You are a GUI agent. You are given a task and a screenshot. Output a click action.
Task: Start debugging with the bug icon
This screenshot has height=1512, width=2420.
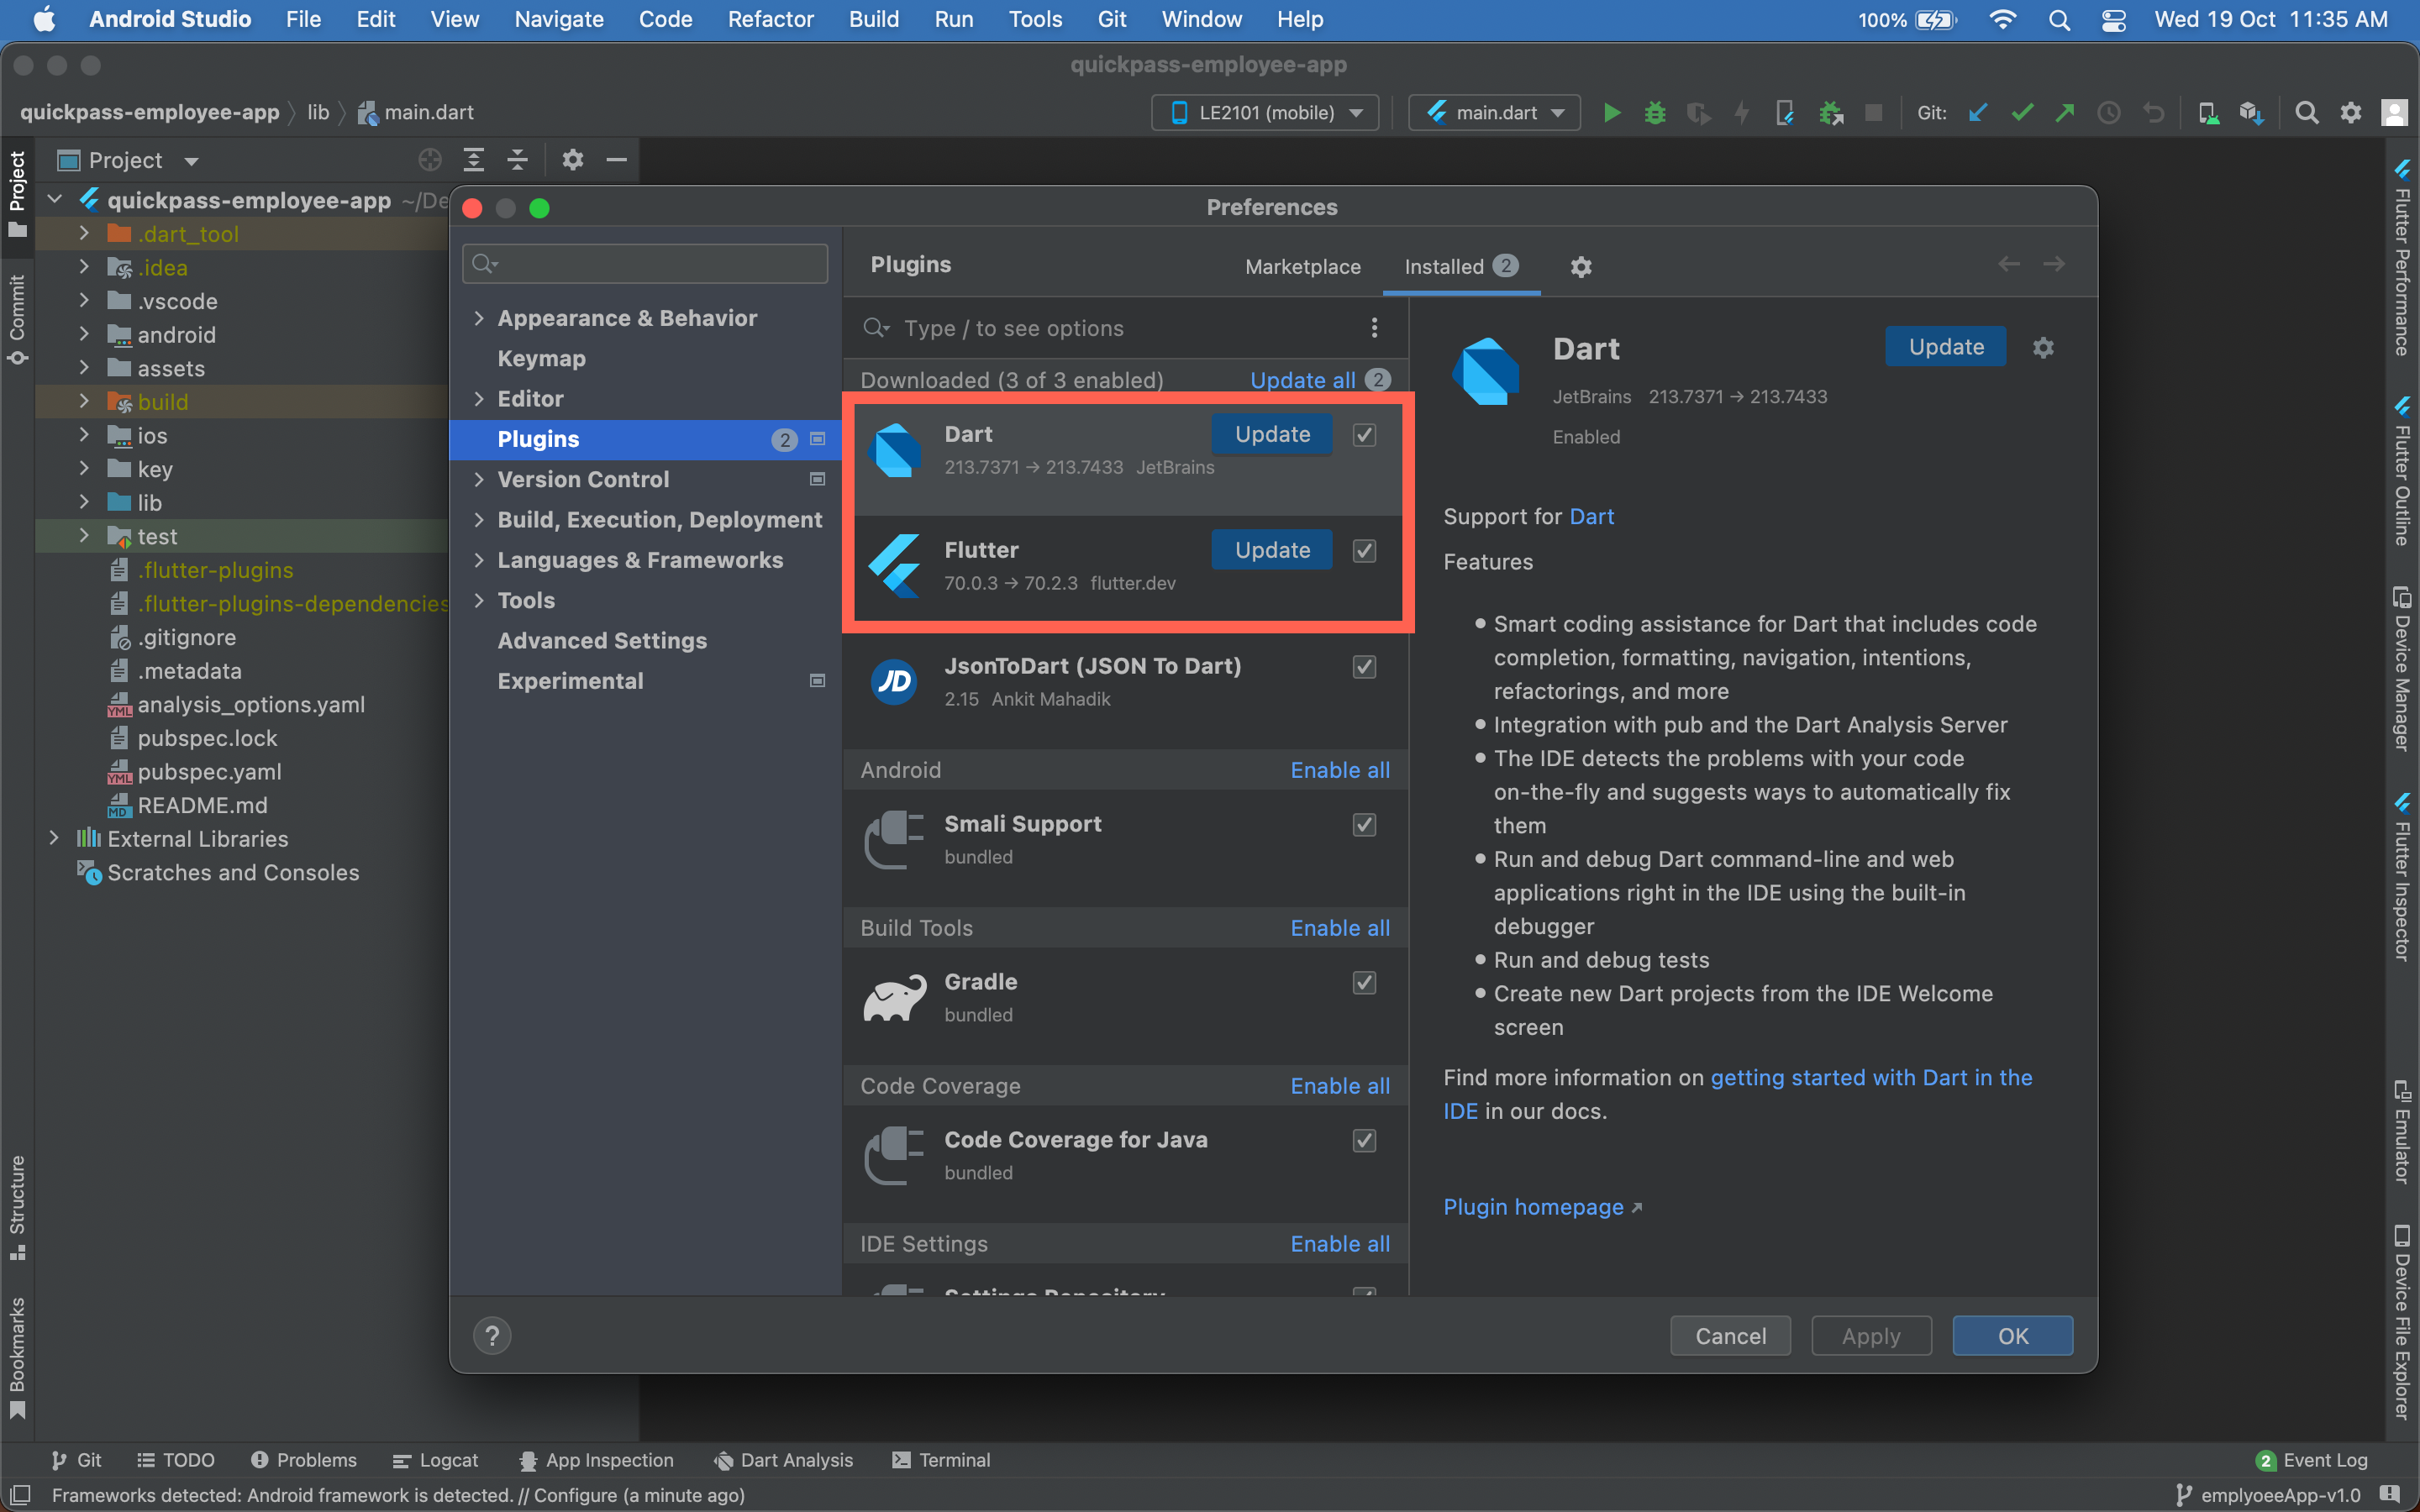coord(1655,113)
